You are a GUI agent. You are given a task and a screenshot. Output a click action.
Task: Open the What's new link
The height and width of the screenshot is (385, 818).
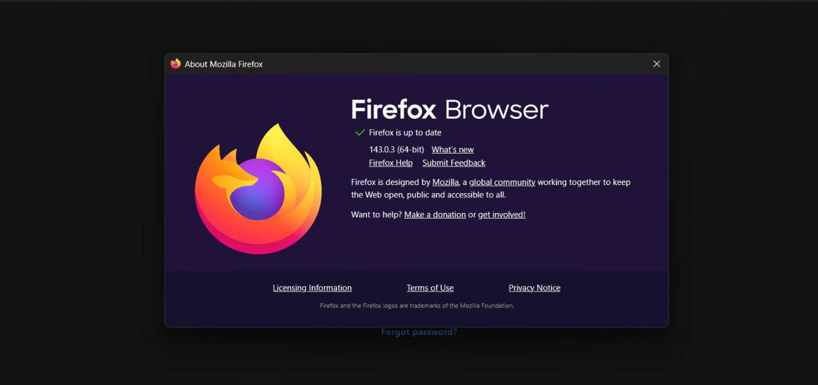452,150
